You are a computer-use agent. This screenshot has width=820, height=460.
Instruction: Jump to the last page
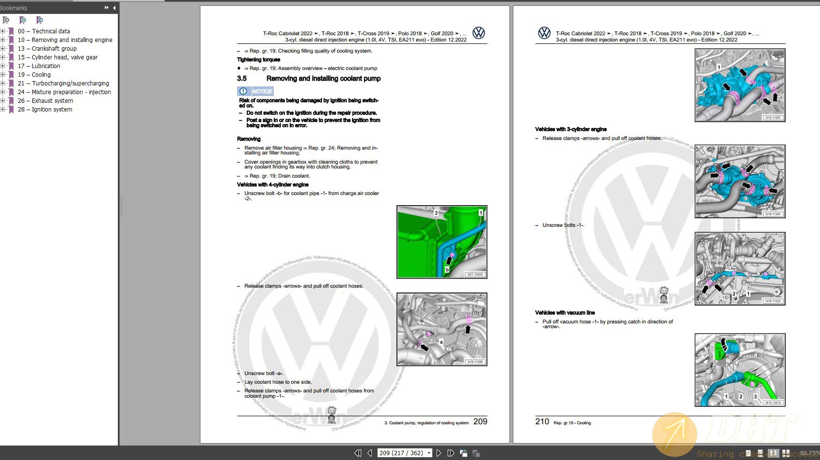pyautogui.click(x=451, y=453)
